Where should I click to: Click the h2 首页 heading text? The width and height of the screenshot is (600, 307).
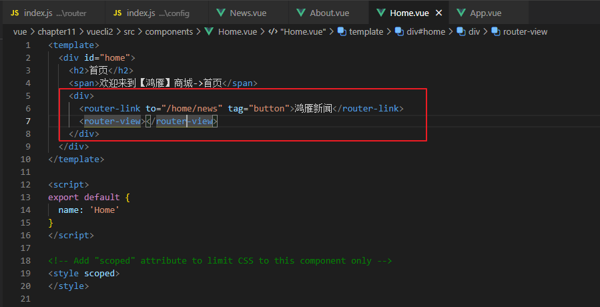tap(99, 71)
